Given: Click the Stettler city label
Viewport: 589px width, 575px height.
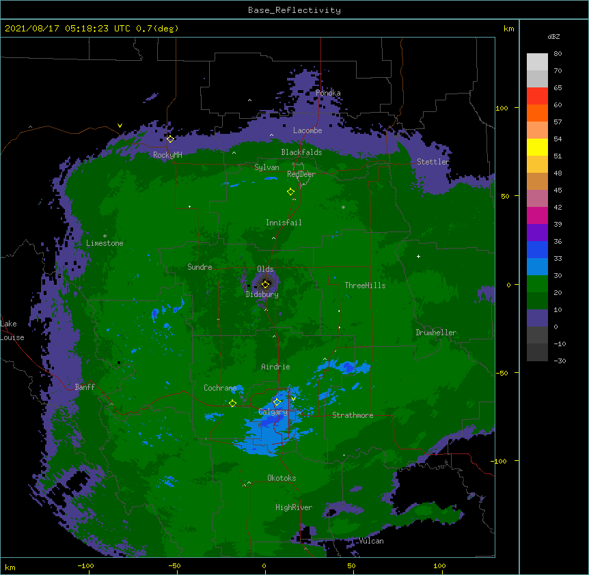Looking at the screenshot, I should coord(433,162).
